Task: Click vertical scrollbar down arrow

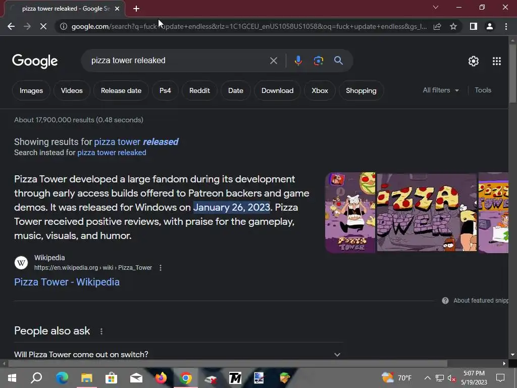Action: pyautogui.click(x=512, y=355)
